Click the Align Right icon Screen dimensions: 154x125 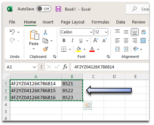click(135, 40)
